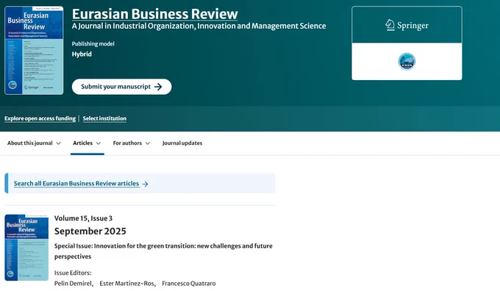The width and height of the screenshot is (500, 291).
Task: Open Search all Eurasian Business Review articles
Action: coord(76,184)
